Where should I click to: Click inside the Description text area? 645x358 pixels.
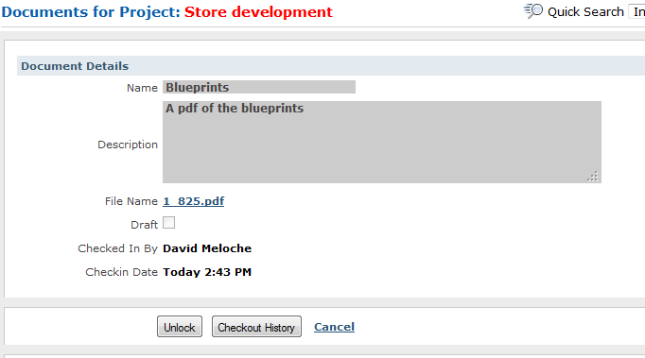pos(382,143)
